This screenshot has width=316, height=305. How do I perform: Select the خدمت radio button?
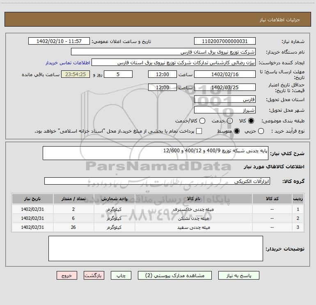tap(230, 121)
